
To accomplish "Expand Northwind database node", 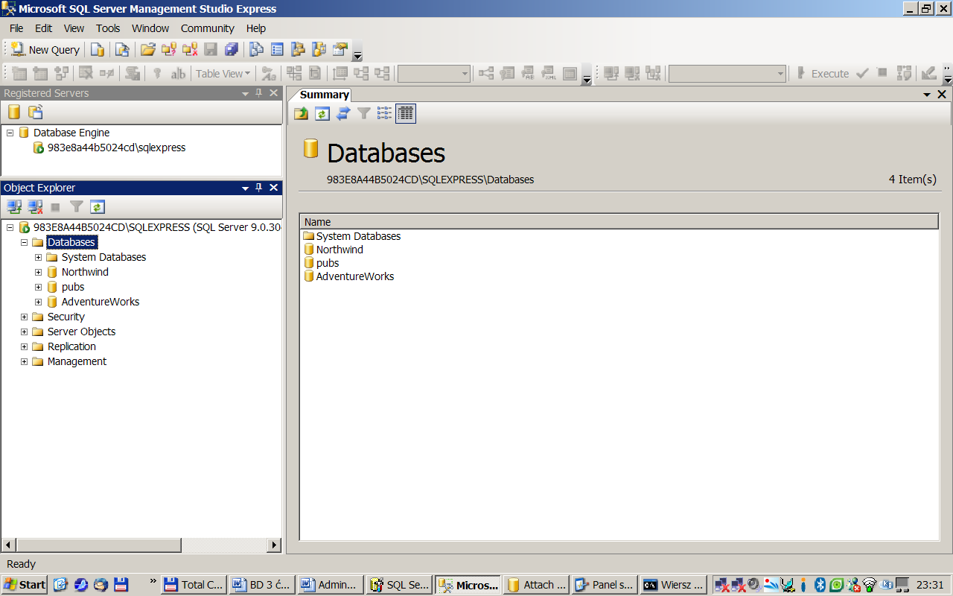I will tap(38, 272).
